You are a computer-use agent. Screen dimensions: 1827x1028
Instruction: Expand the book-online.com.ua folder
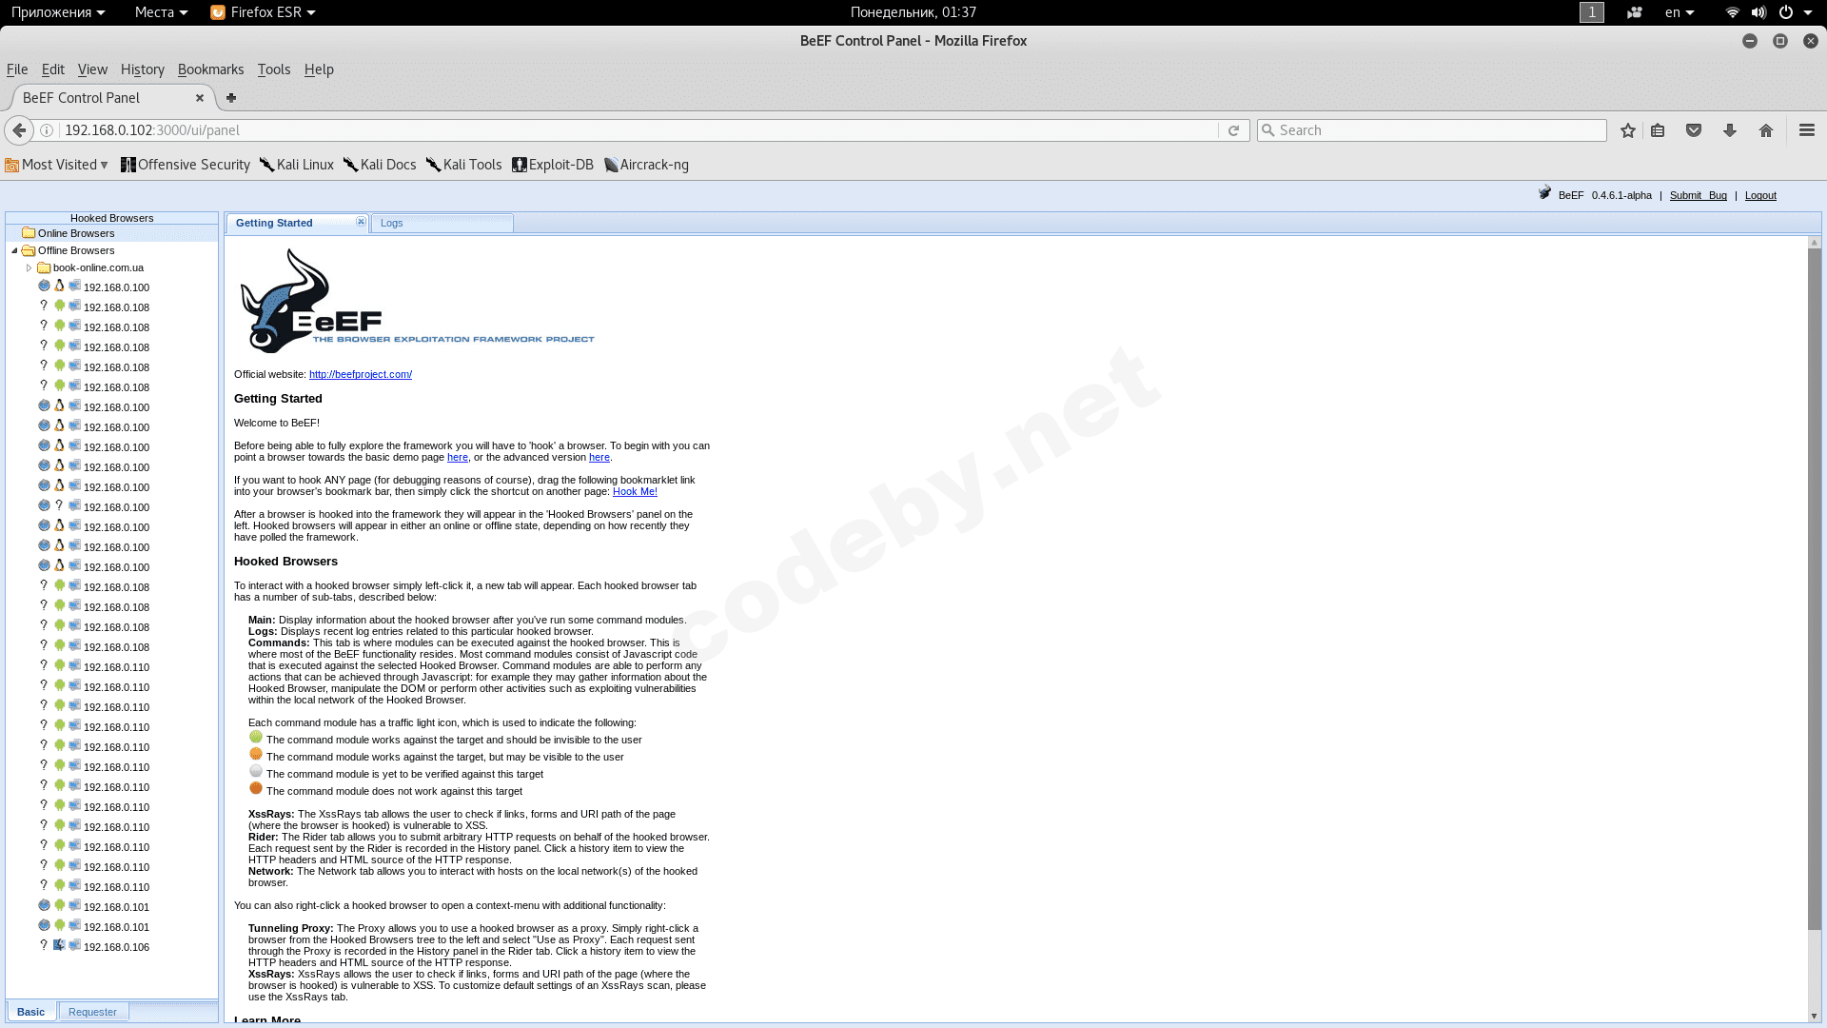point(29,268)
